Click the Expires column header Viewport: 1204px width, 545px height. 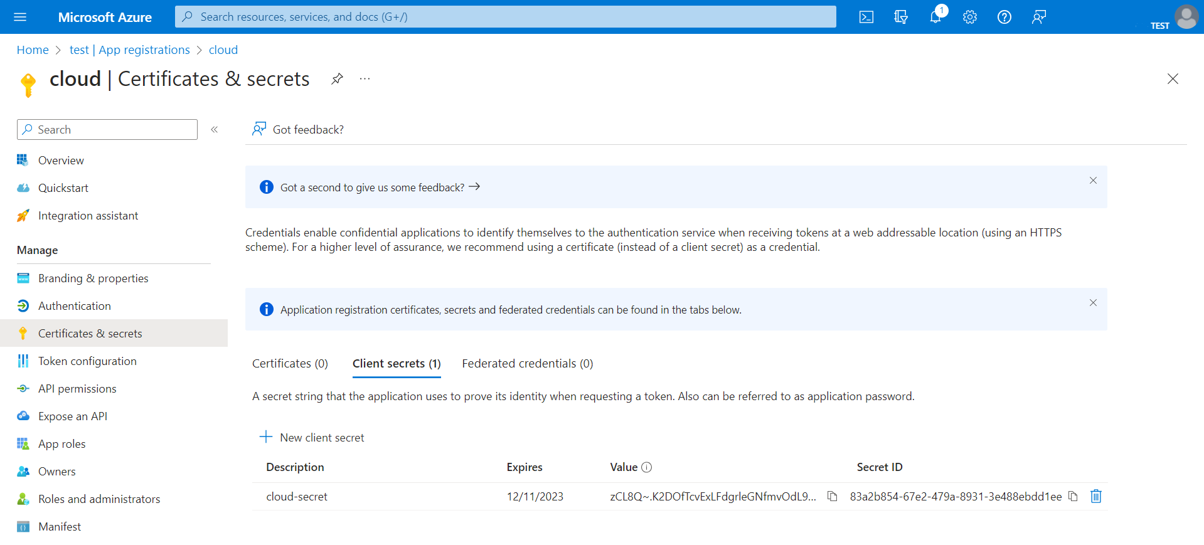pyautogui.click(x=525, y=467)
